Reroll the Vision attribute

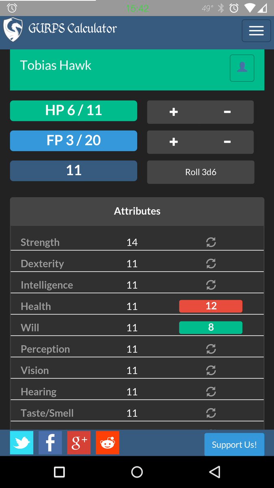coord(211,370)
